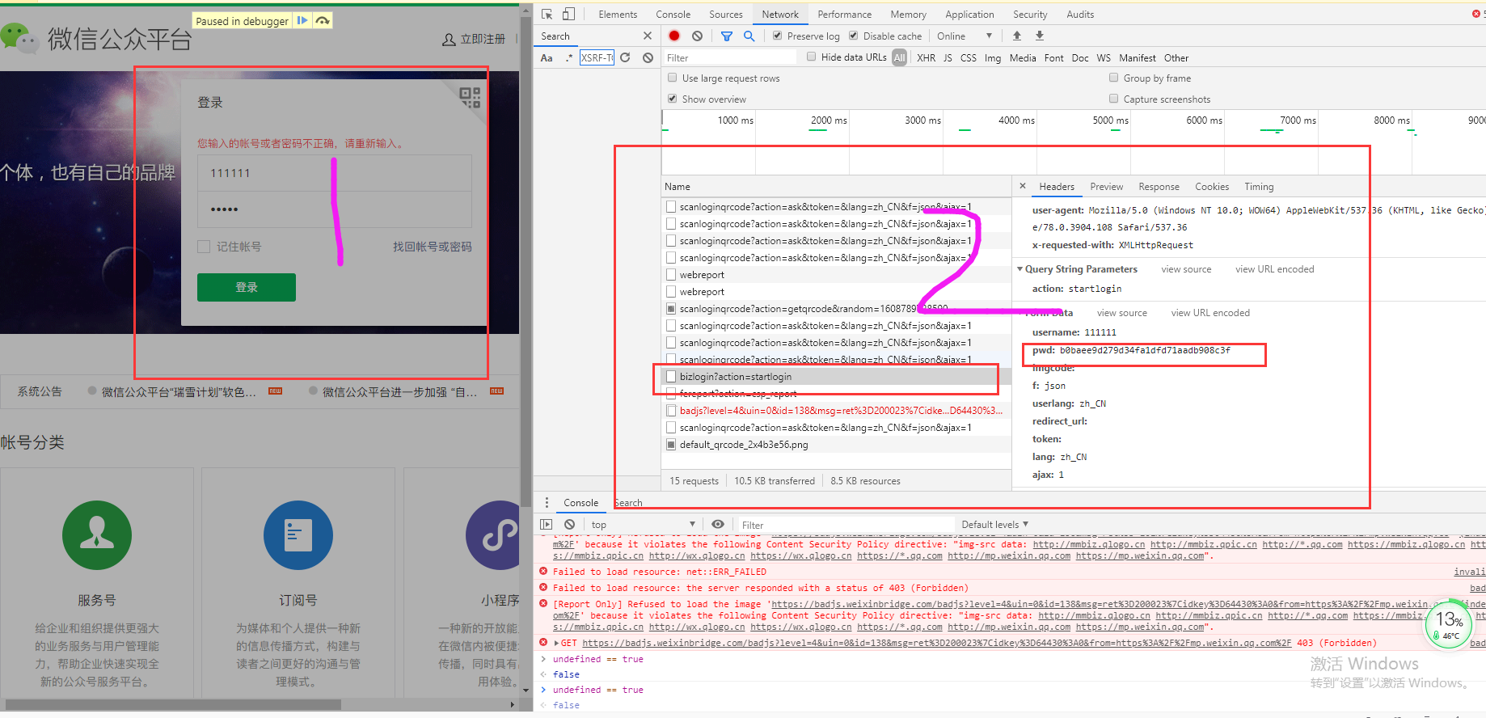Click the username field containing 111111
The image size is (1486, 718).
tap(335, 173)
